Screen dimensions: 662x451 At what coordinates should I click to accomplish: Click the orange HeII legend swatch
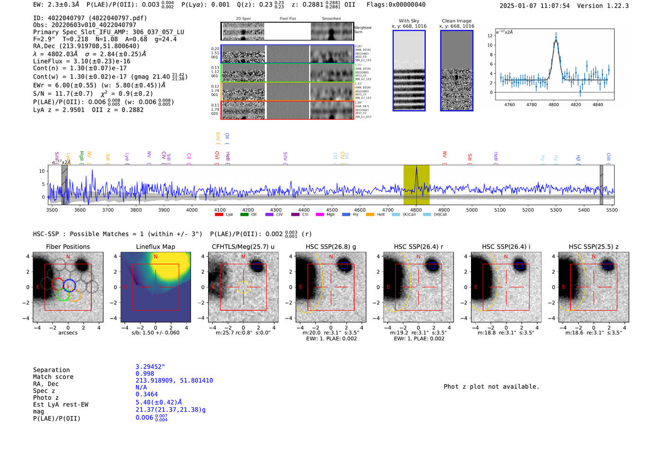click(x=370, y=214)
